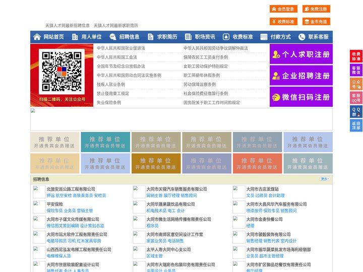Open 全国年节及纪念日放假办法 link

[x=121, y=66]
